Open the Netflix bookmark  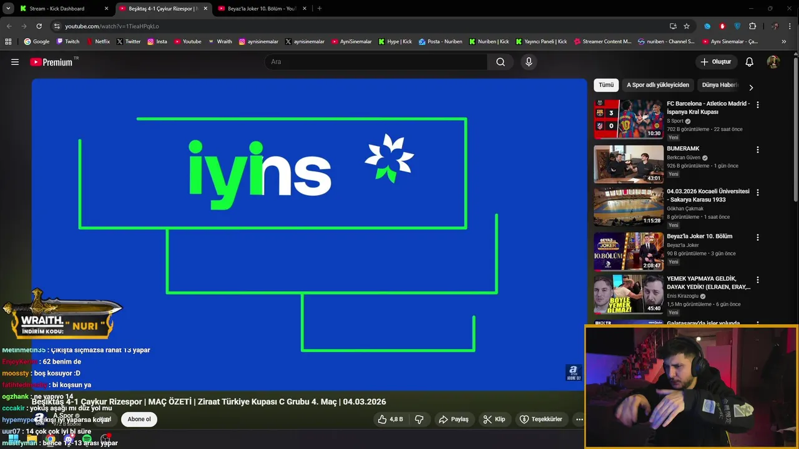point(97,42)
